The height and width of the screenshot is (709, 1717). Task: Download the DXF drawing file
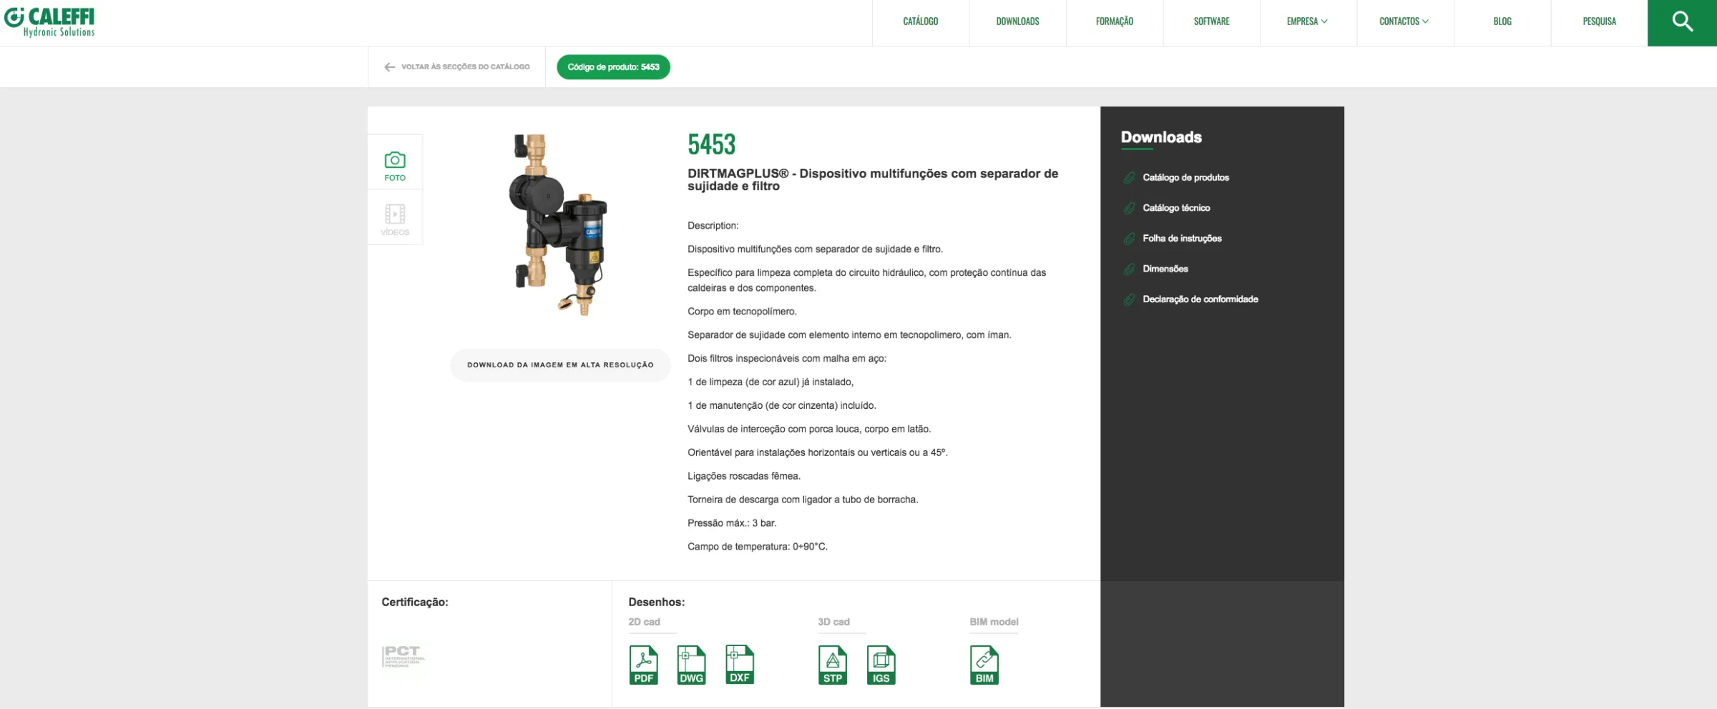739,665
